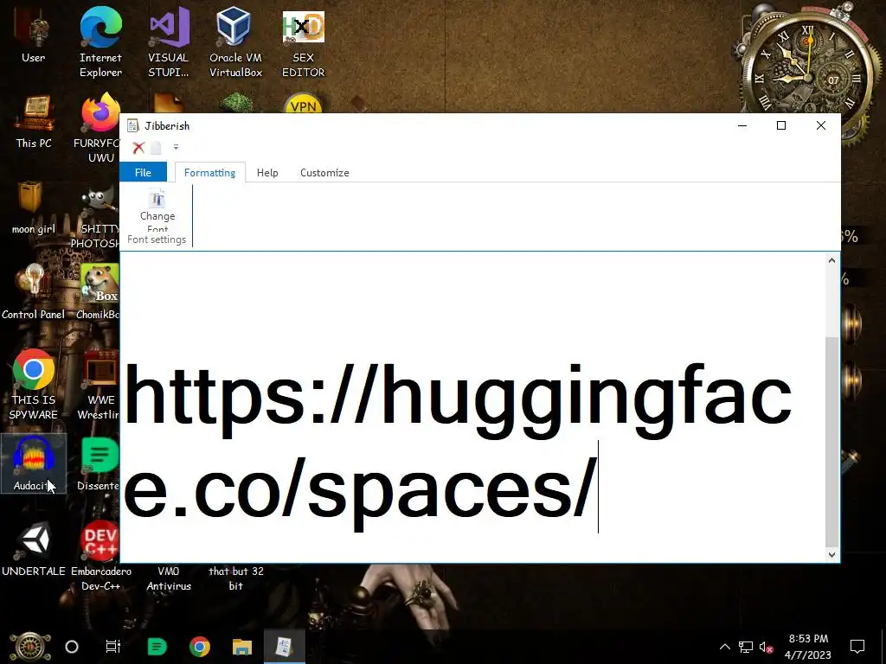Image resolution: width=886 pixels, height=664 pixels.
Task: Select the UNDERTALE Unity desktop icon
Action: click(x=34, y=549)
